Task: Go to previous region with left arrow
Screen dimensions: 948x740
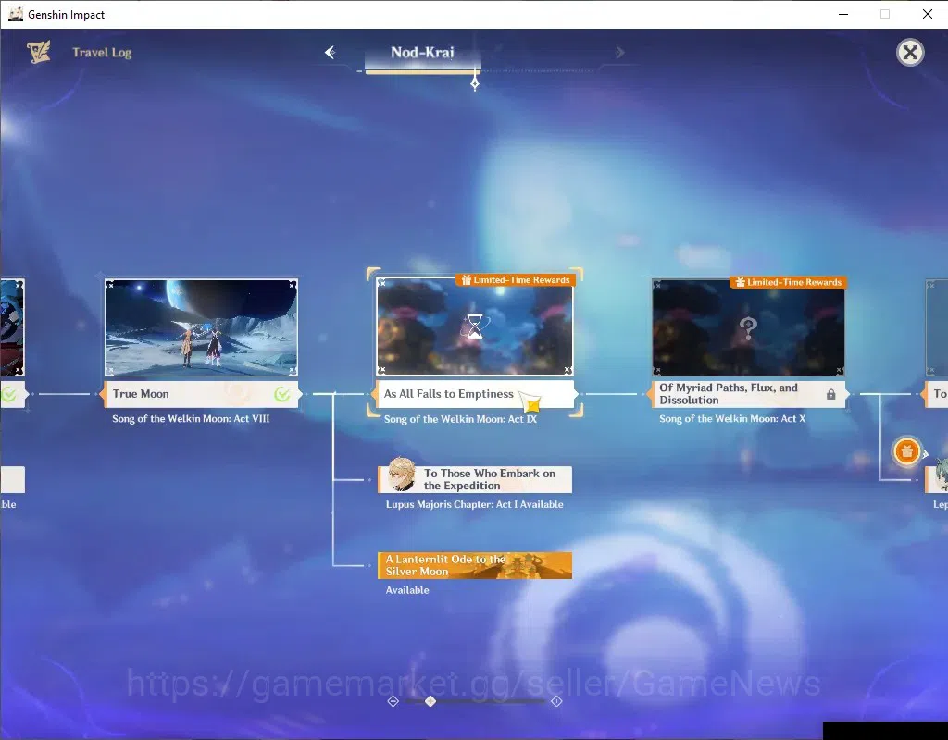Action: point(331,53)
